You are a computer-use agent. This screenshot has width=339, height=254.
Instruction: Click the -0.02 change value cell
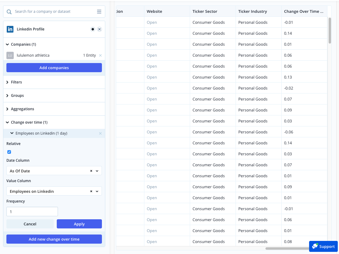coord(304,88)
